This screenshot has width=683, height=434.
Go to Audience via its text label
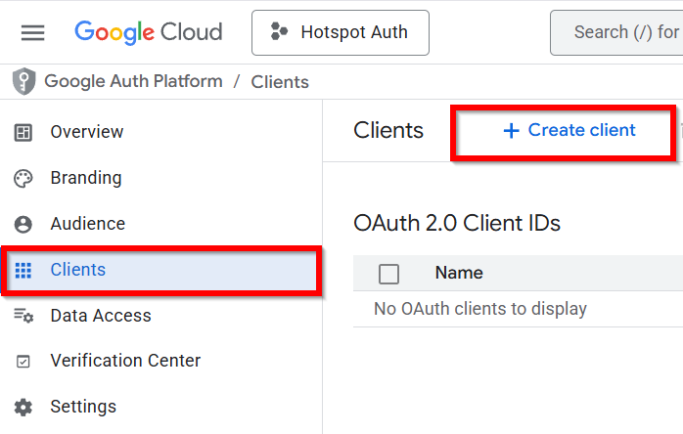coord(88,224)
